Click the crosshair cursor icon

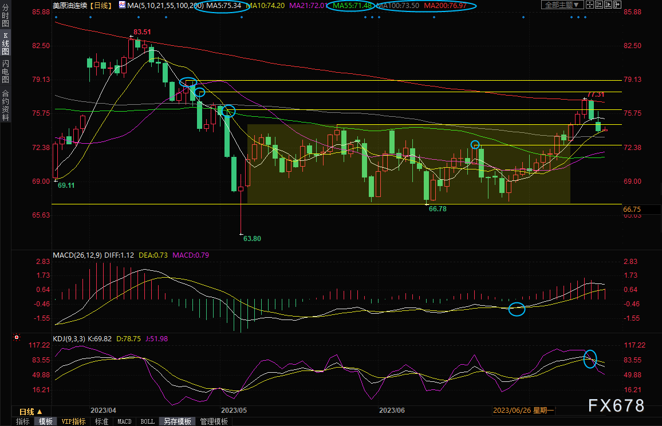click(x=590, y=5)
